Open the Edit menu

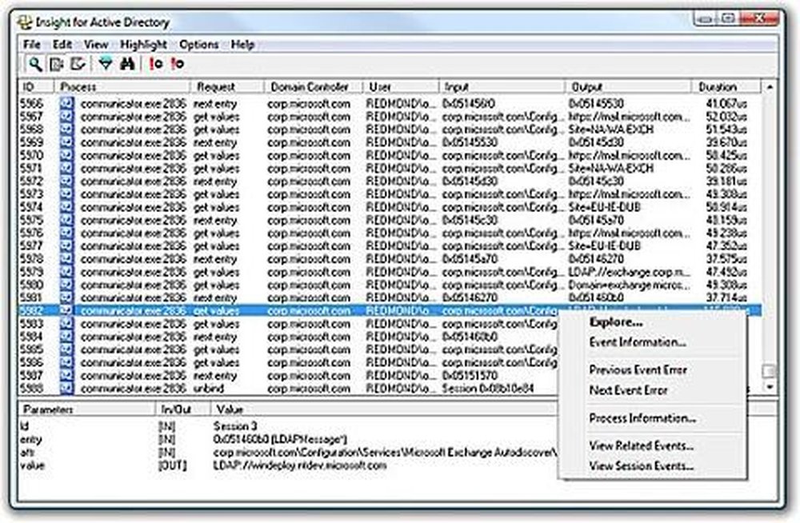62,45
